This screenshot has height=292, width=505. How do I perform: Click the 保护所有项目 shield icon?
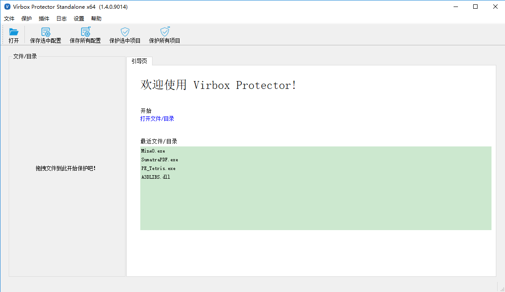pyautogui.click(x=165, y=31)
